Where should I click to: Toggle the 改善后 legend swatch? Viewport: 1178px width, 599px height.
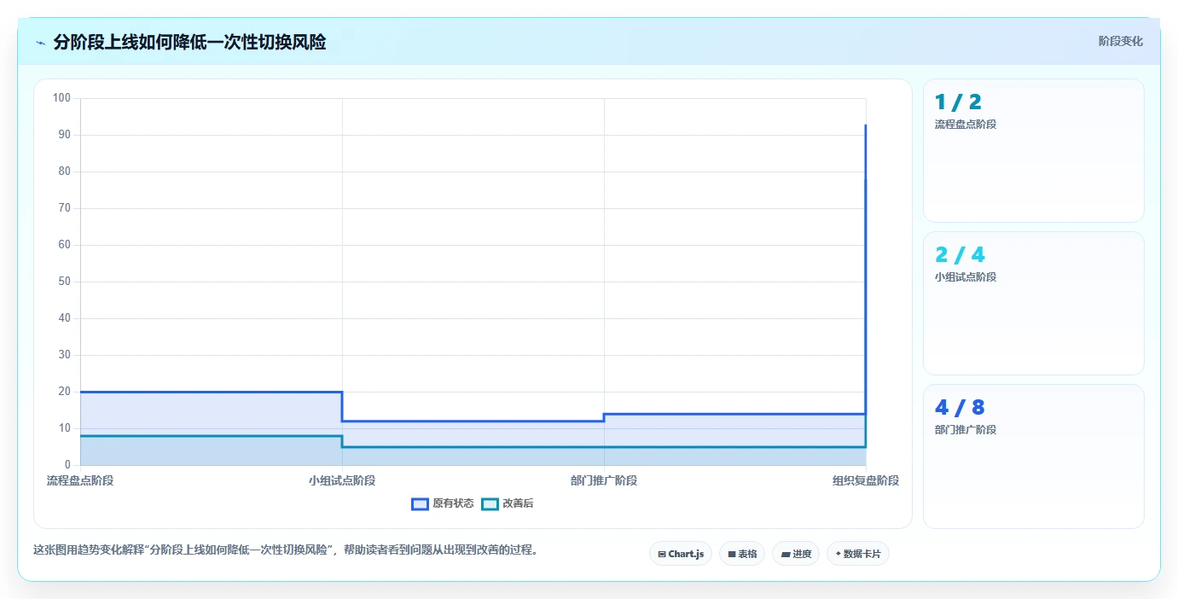[x=490, y=503]
